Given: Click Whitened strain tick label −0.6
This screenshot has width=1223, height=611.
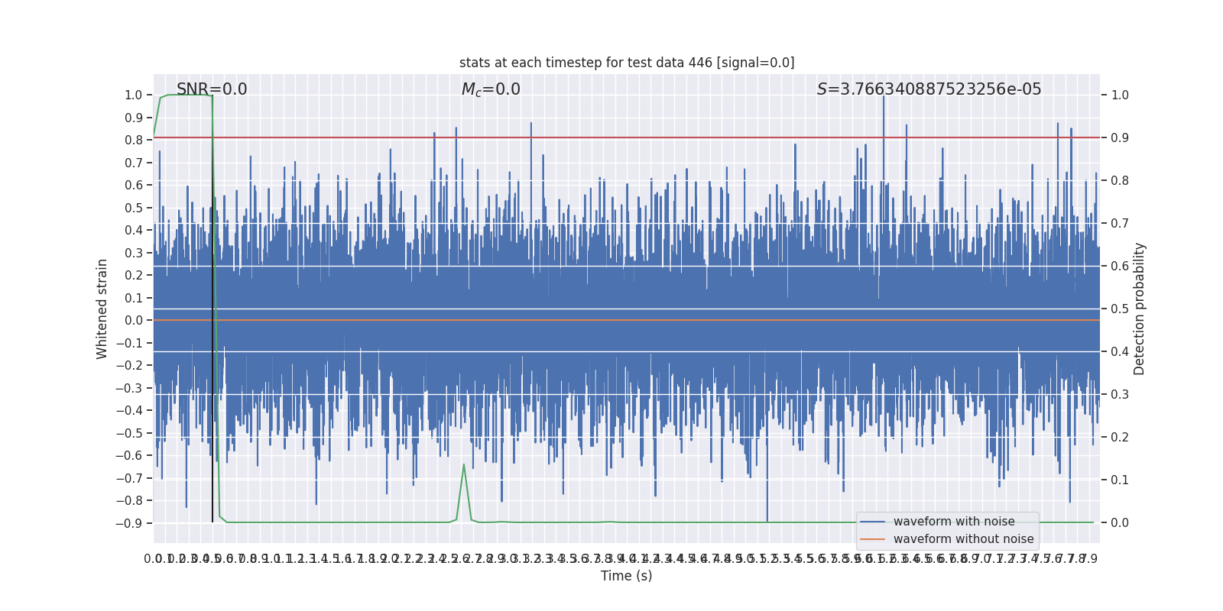Looking at the screenshot, I should 129,456.
